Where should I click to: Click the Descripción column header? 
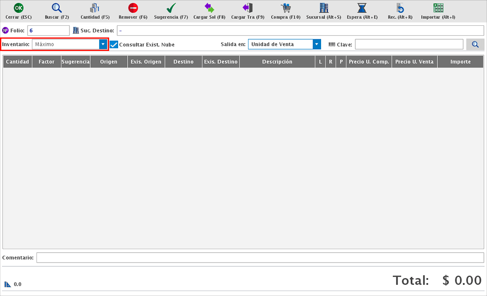277,62
